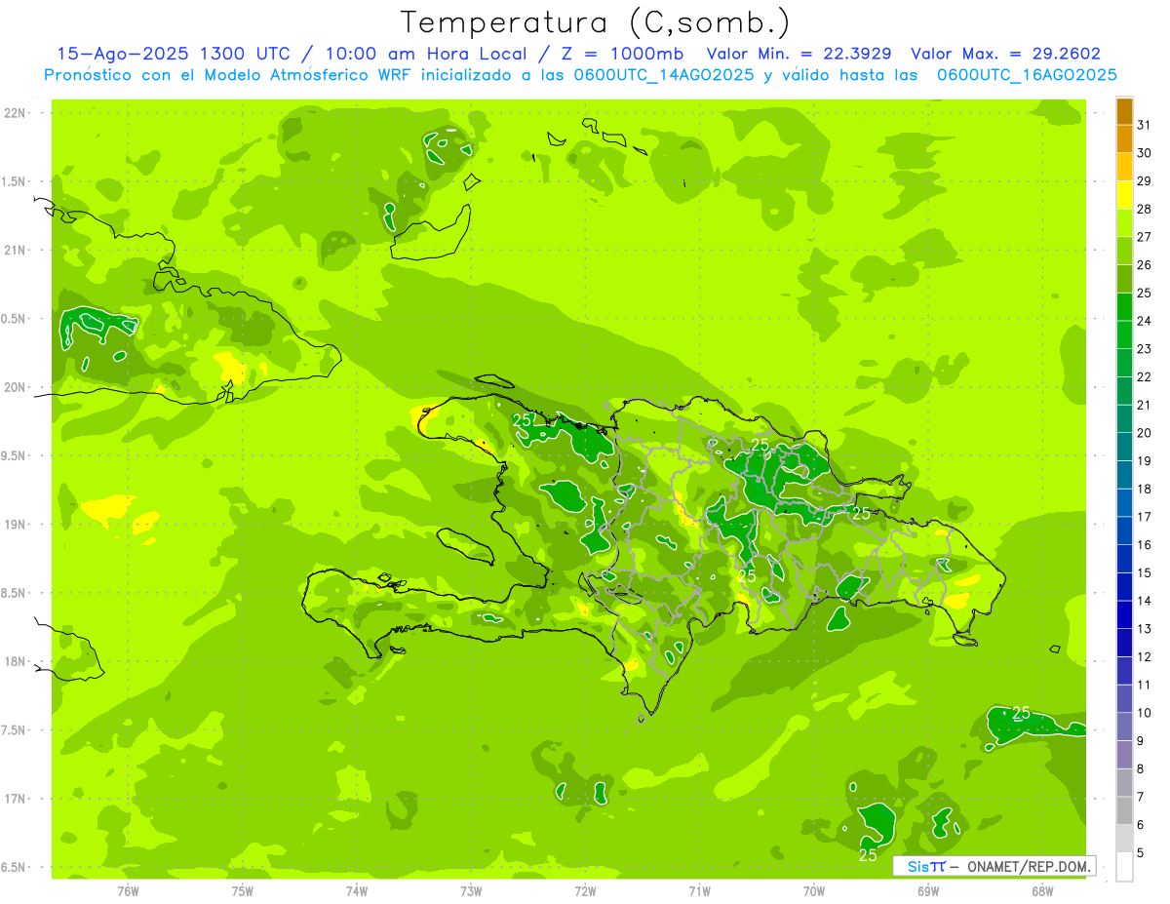Image resolution: width=1170 pixels, height=904 pixels.
Task: Click the legend value "26"
Action: 1145,264
